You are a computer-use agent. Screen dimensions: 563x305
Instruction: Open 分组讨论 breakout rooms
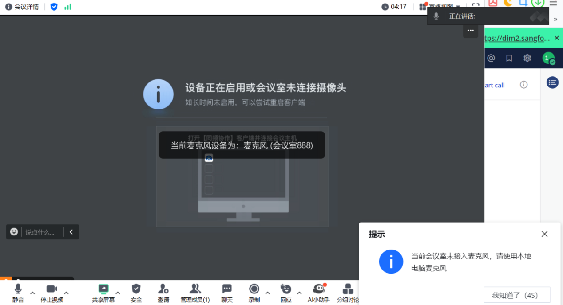(x=348, y=293)
